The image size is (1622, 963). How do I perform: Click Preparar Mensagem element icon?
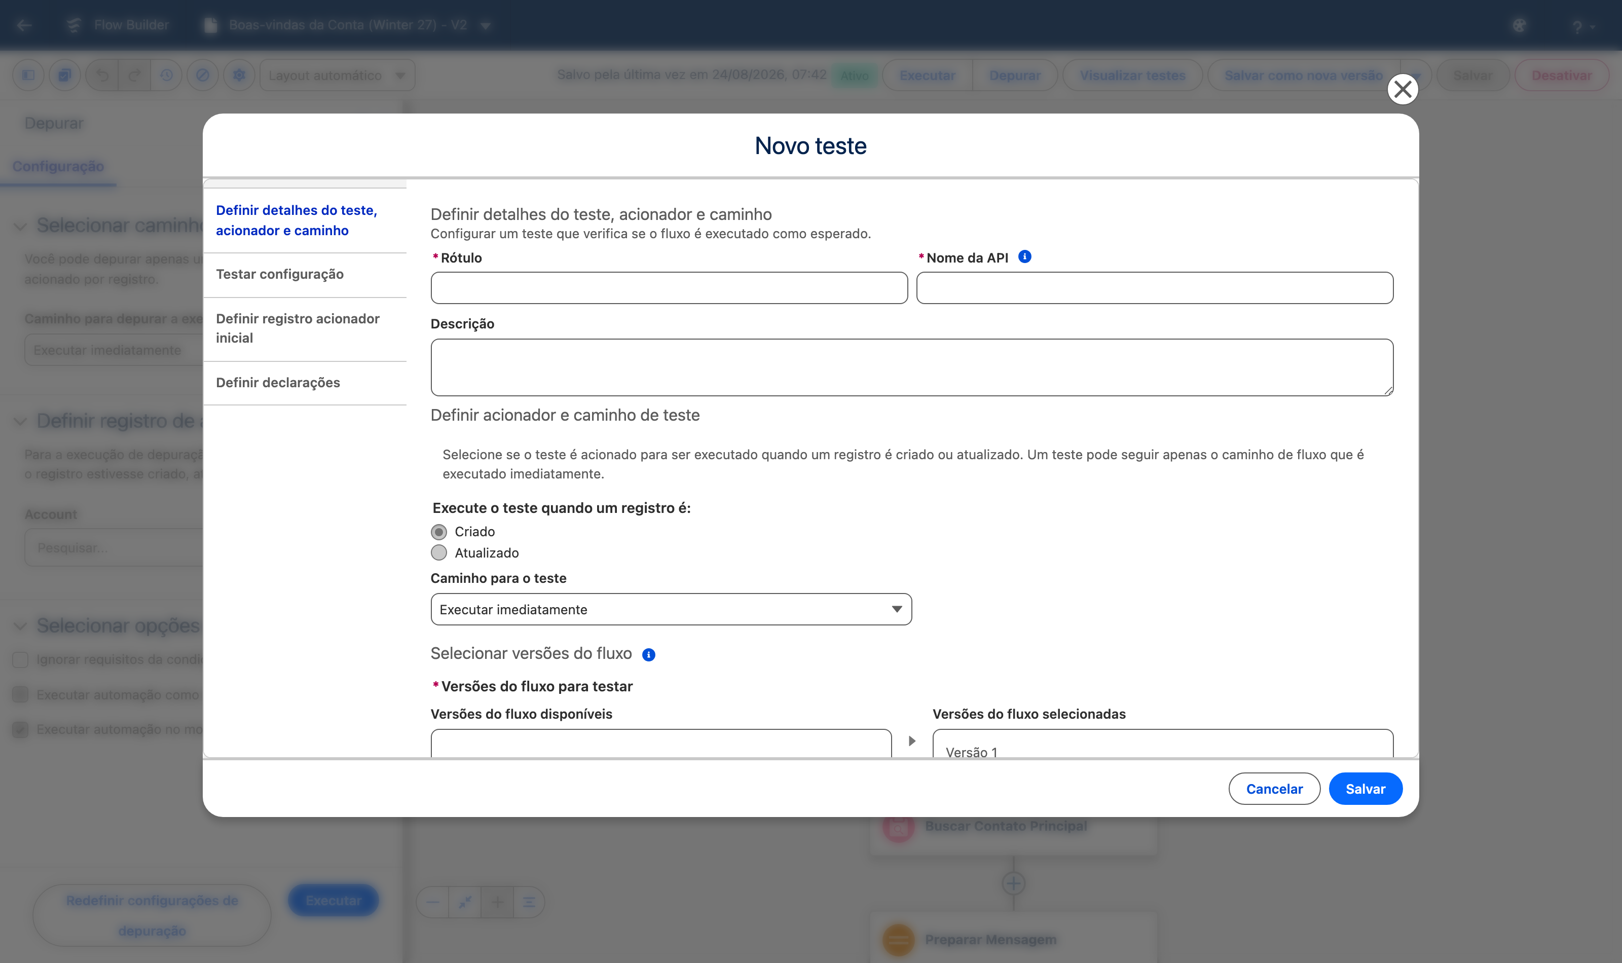coord(899,940)
